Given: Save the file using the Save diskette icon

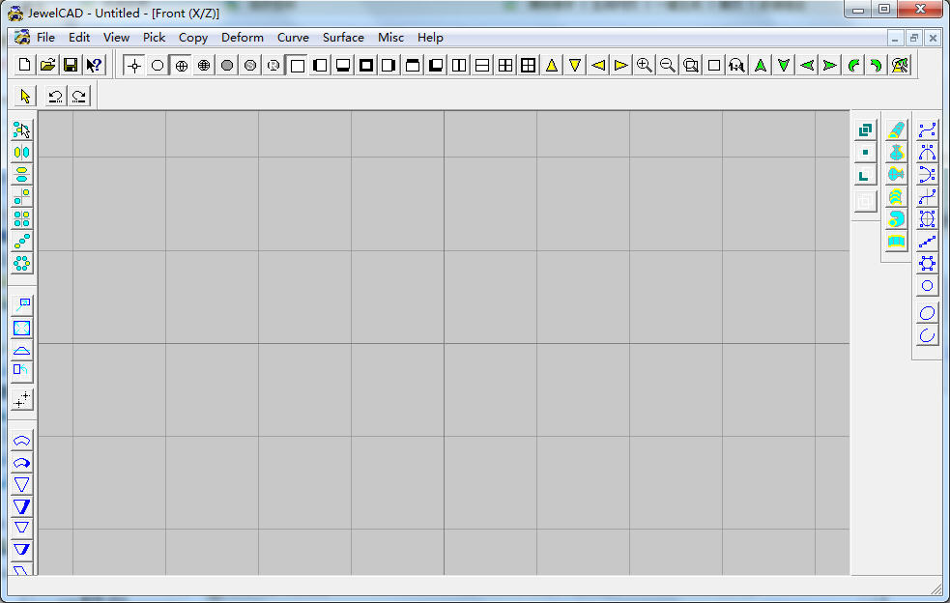Looking at the screenshot, I should click(70, 65).
